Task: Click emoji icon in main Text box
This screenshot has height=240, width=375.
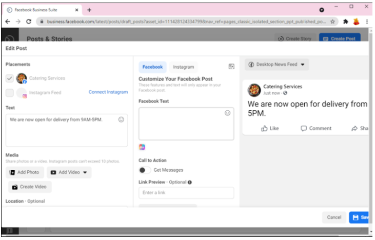Action: point(121,119)
